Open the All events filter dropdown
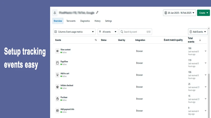The image size is (211, 118). 108,32
